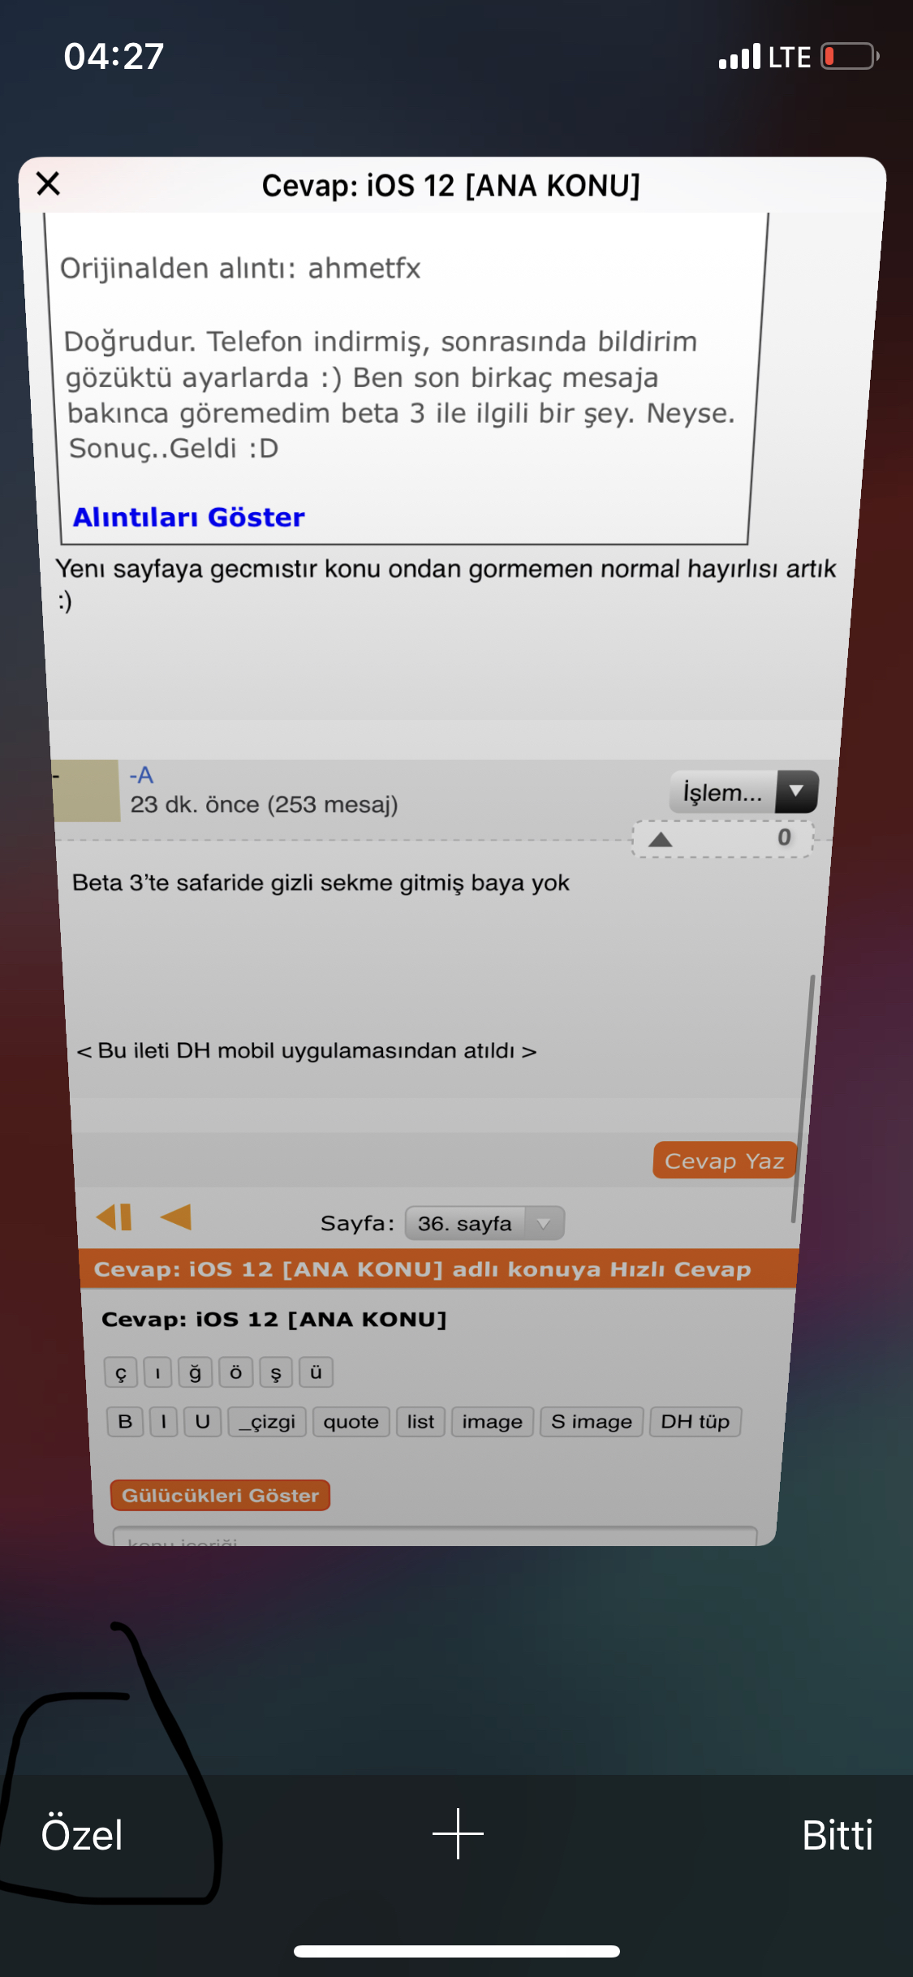The width and height of the screenshot is (913, 1977).
Task: Insert a quote tag
Action: [351, 1422]
